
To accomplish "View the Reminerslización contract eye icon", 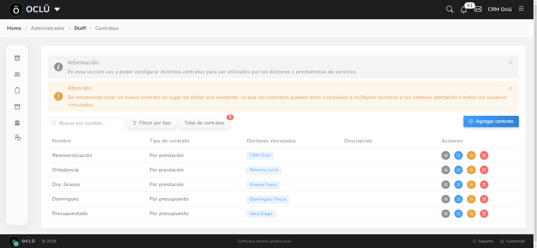I will pyautogui.click(x=446, y=155).
